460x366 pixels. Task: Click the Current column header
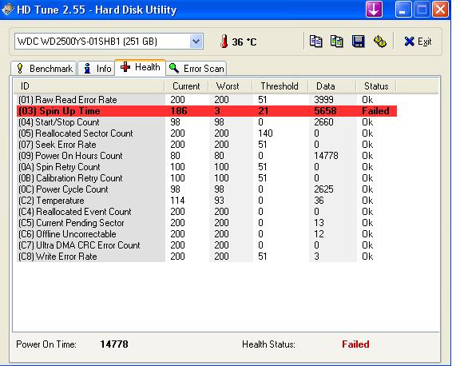click(x=186, y=86)
